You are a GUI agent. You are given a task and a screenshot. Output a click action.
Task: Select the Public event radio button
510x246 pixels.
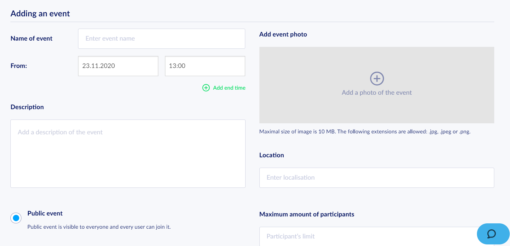[16, 218]
